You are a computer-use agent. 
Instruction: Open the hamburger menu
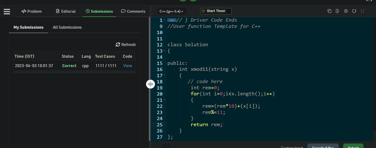pyautogui.click(x=7, y=11)
